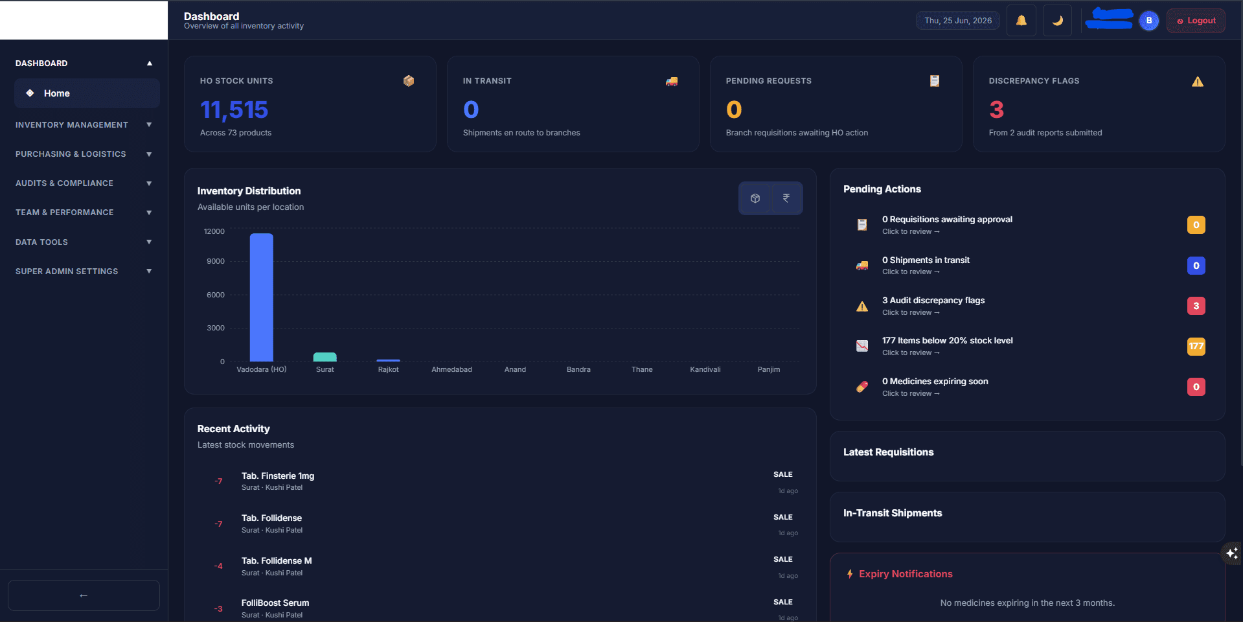Viewport: 1243px width, 622px height.
Task: Click the Surat bar in chart
Action: [x=325, y=357]
